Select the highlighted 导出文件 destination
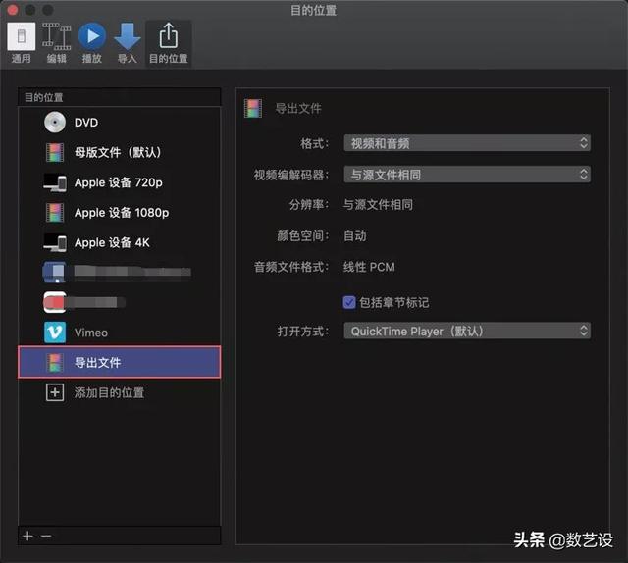 pos(119,362)
